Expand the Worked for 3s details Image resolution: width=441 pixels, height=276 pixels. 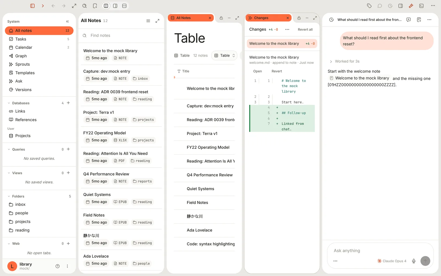[x=345, y=61]
